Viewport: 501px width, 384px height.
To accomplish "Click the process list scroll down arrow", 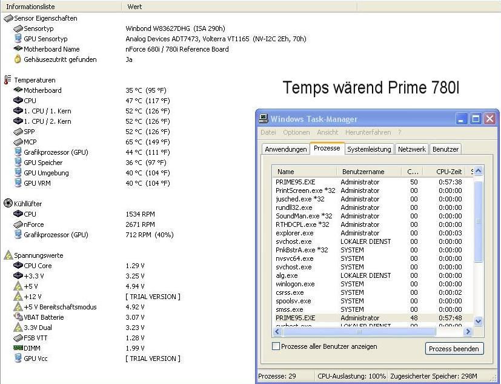I will pyautogui.click(x=479, y=321).
